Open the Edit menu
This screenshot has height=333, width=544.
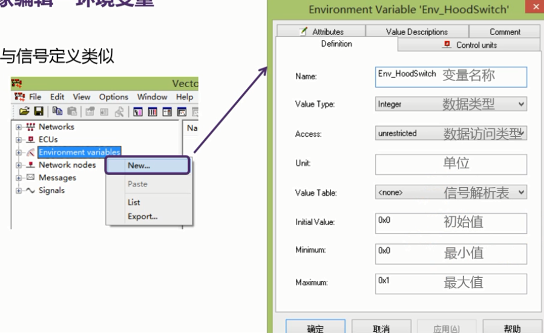pyautogui.click(x=57, y=97)
